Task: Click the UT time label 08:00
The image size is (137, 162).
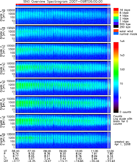Action: (x=47, y=151)
